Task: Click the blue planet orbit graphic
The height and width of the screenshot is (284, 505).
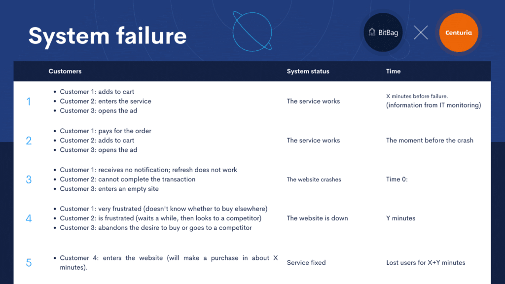Action: [x=252, y=32]
